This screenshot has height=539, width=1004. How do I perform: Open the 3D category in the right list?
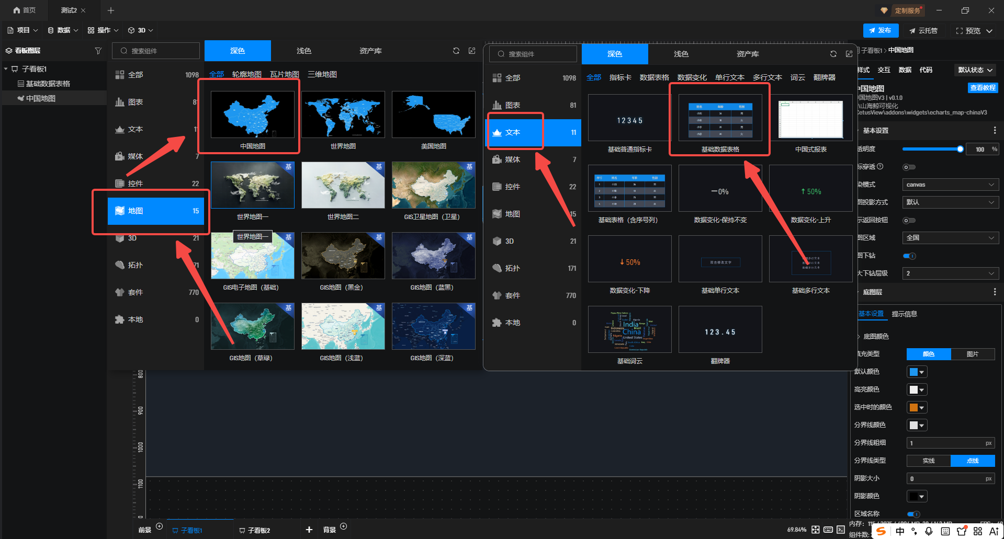point(509,241)
